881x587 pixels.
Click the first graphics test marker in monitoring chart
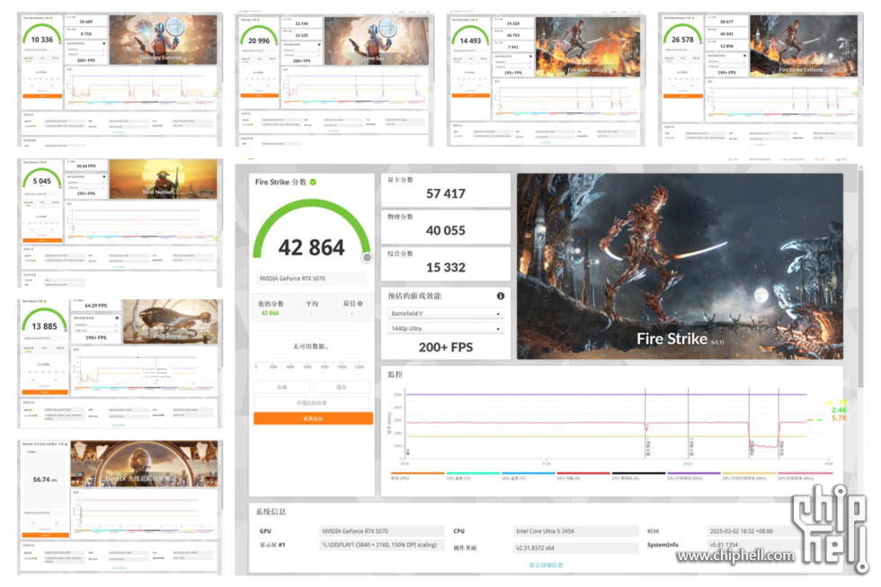point(645,424)
